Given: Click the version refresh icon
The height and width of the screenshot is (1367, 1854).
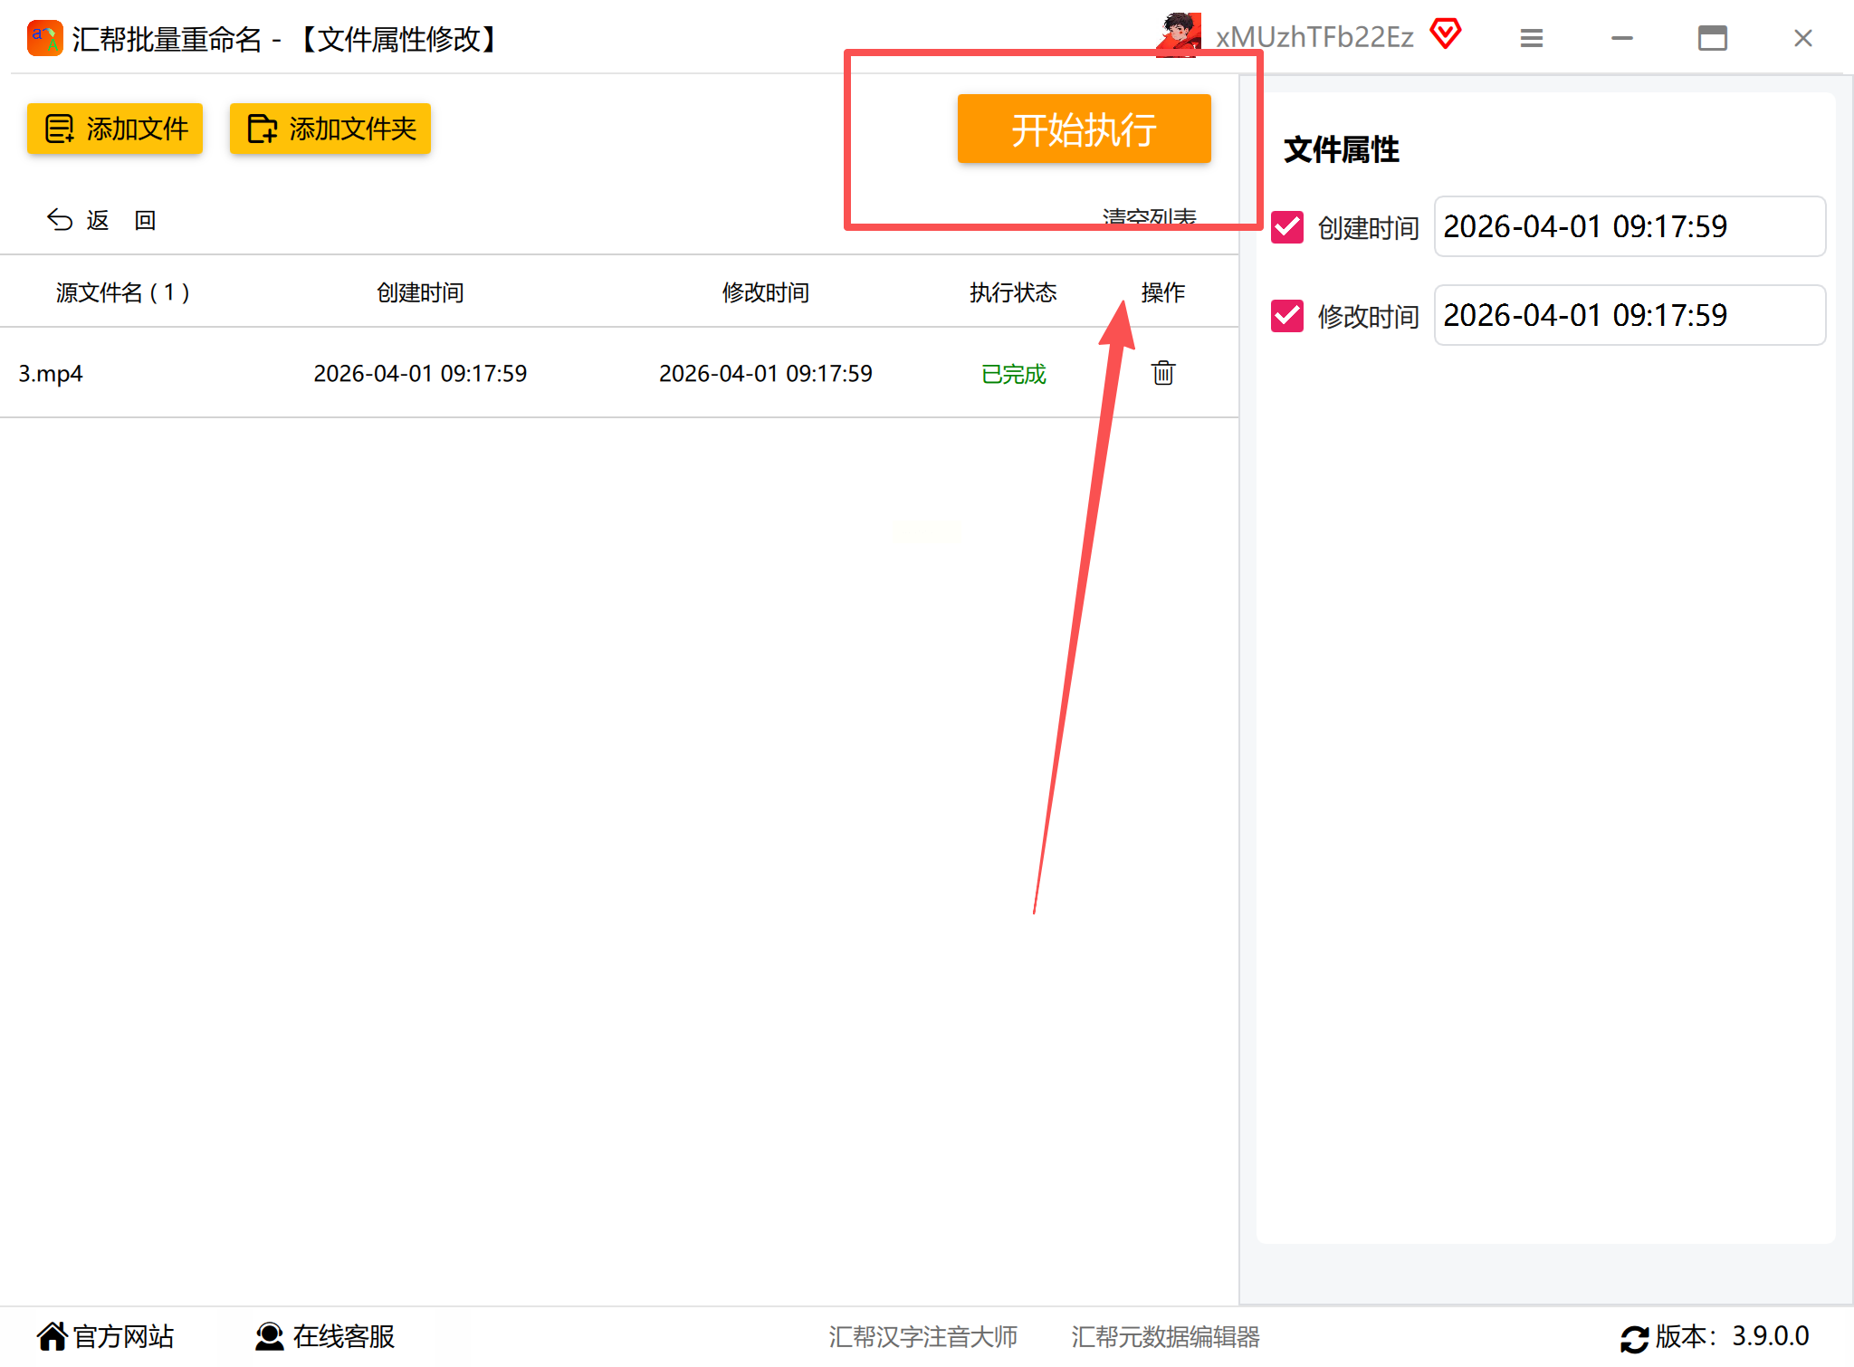Looking at the screenshot, I should [1634, 1338].
